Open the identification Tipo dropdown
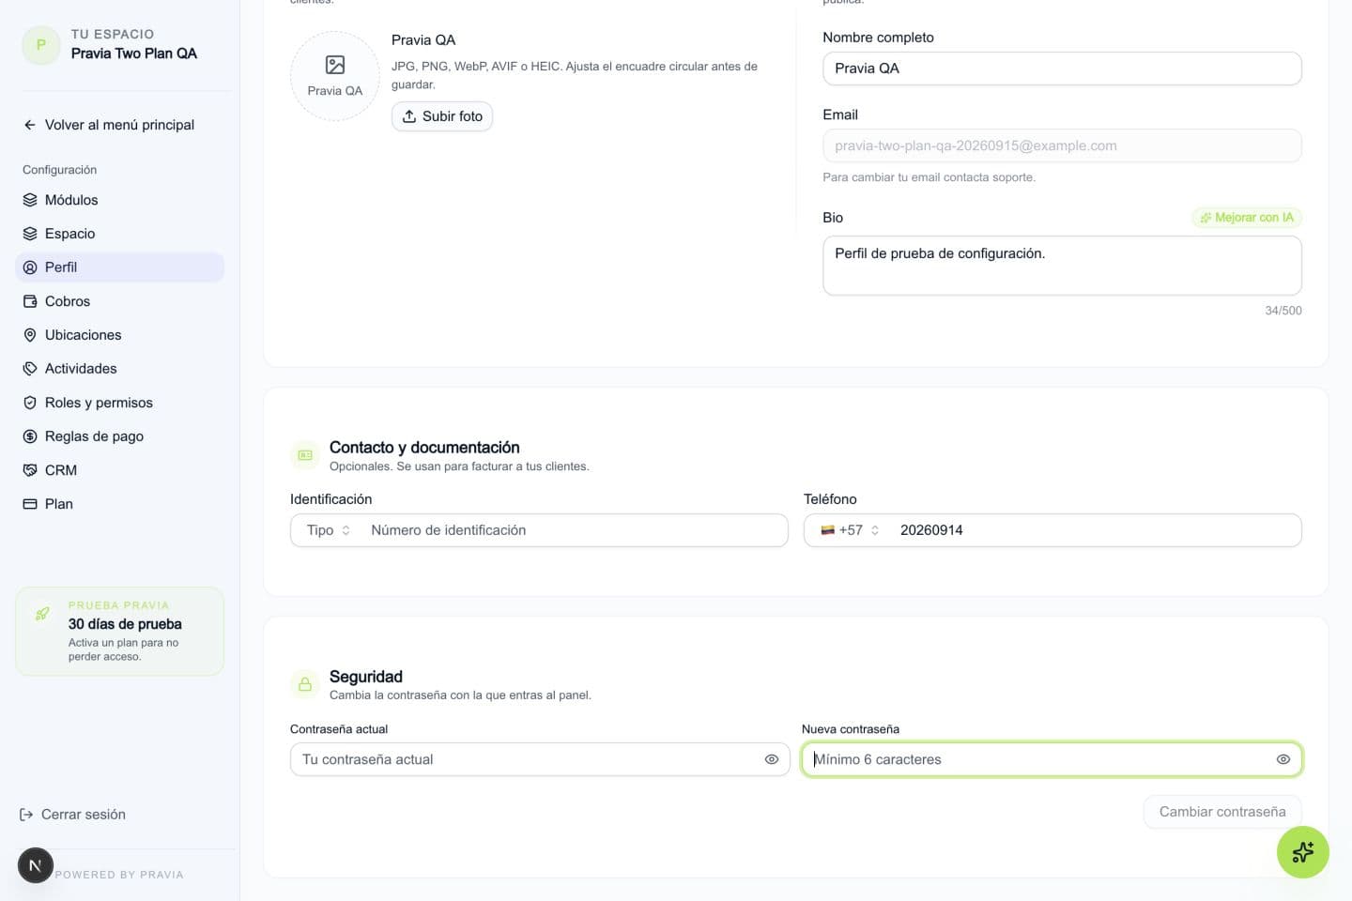 point(329,530)
